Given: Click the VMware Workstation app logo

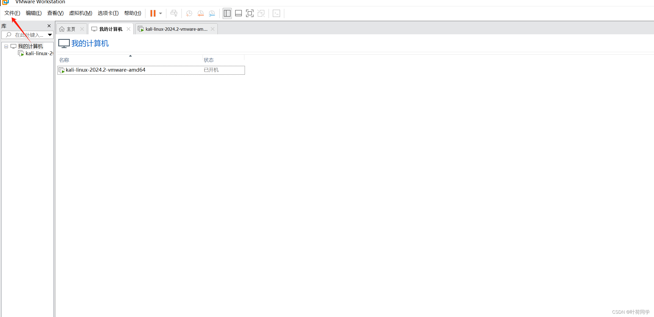Looking at the screenshot, I should [x=5, y=2].
